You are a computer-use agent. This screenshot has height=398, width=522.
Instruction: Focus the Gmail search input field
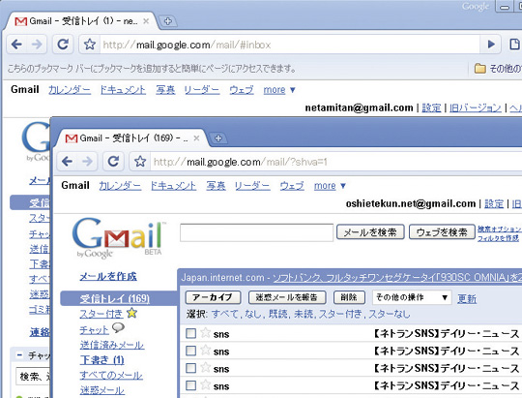click(256, 232)
